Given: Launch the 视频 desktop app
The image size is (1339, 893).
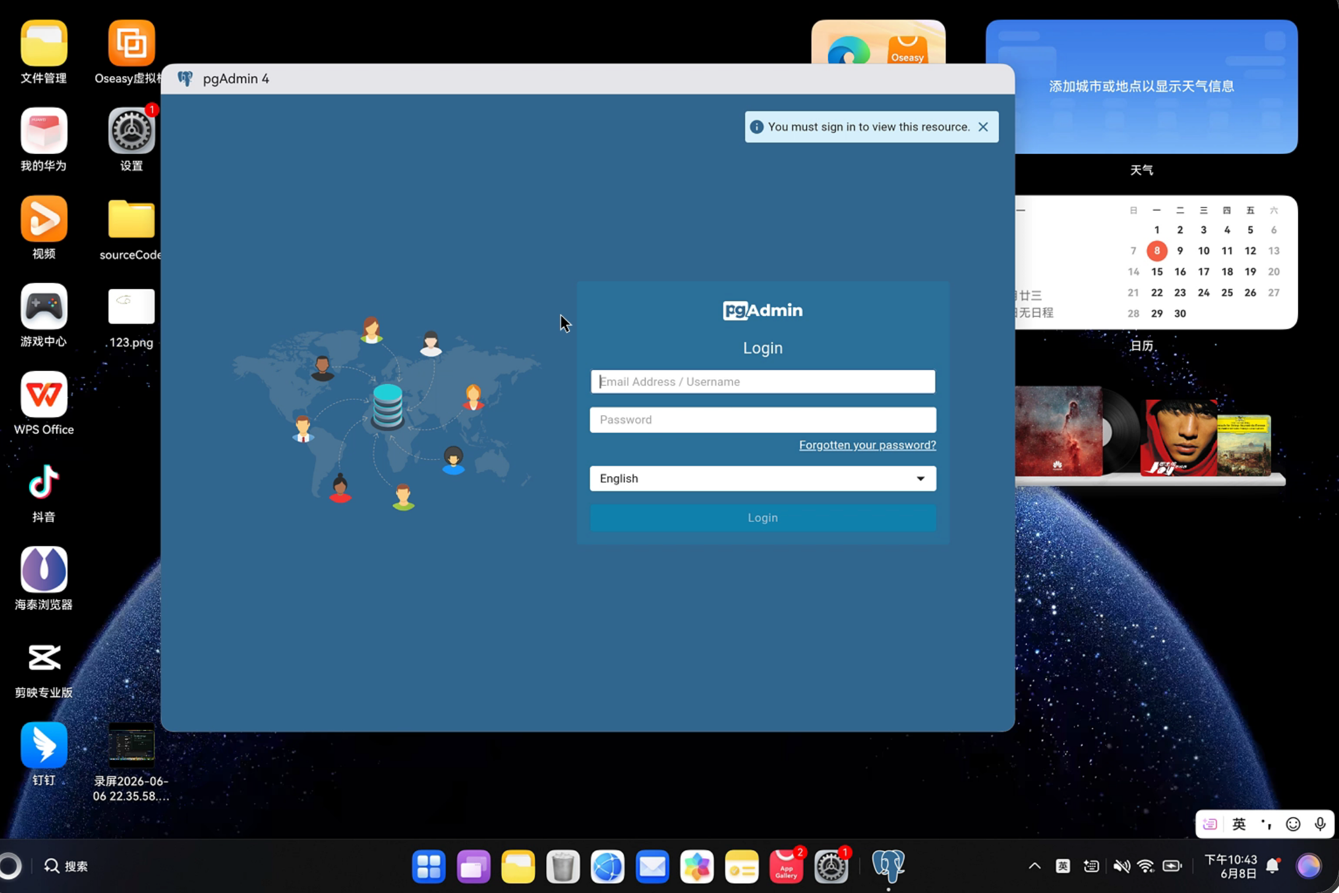Looking at the screenshot, I should coord(44,218).
